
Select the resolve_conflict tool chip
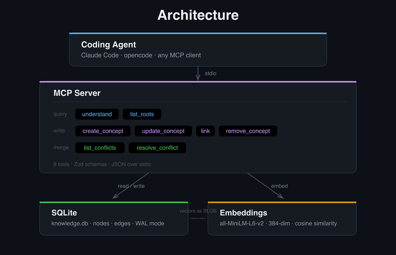click(x=157, y=148)
